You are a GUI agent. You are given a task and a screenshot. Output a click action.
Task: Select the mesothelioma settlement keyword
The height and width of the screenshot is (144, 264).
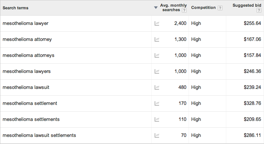(30, 103)
